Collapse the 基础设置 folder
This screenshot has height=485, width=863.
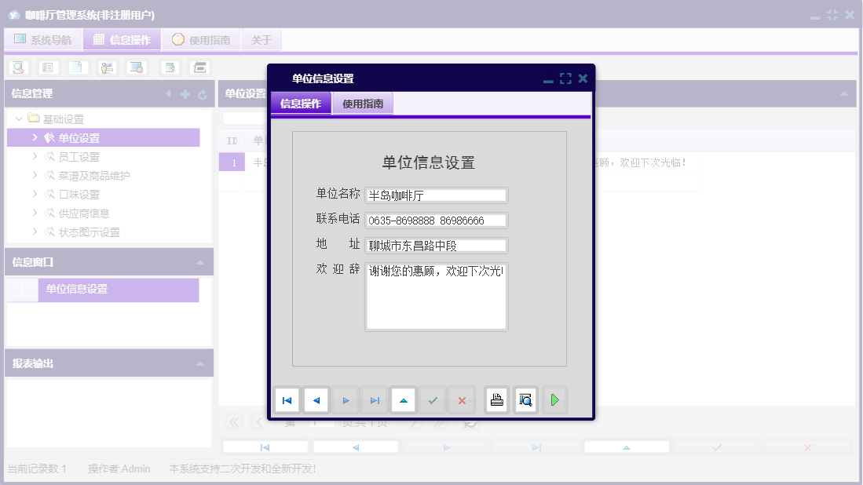click(x=17, y=119)
